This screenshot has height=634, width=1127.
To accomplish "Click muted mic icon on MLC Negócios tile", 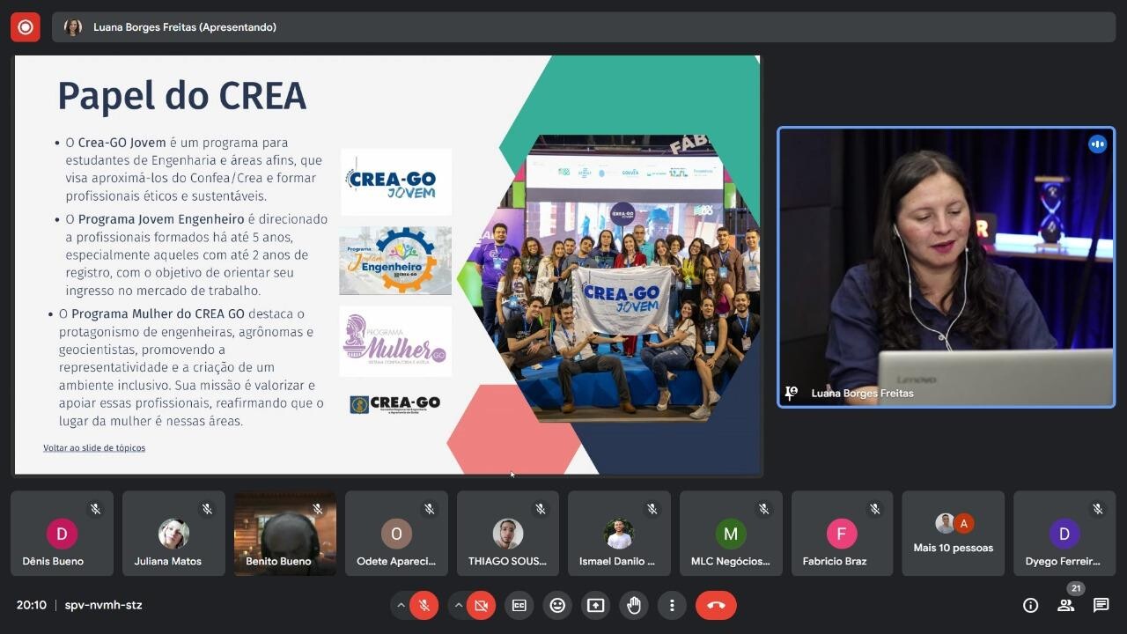I will tap(763, 509).
